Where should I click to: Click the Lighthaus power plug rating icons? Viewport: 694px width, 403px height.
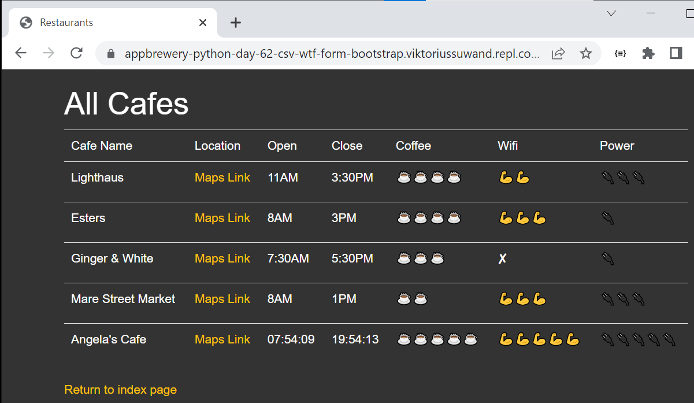pos(622,178)
